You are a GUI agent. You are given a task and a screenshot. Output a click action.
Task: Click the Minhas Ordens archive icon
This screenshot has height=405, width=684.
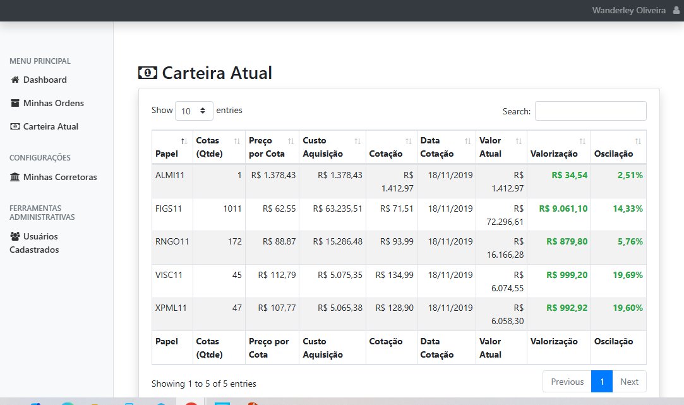15,103
